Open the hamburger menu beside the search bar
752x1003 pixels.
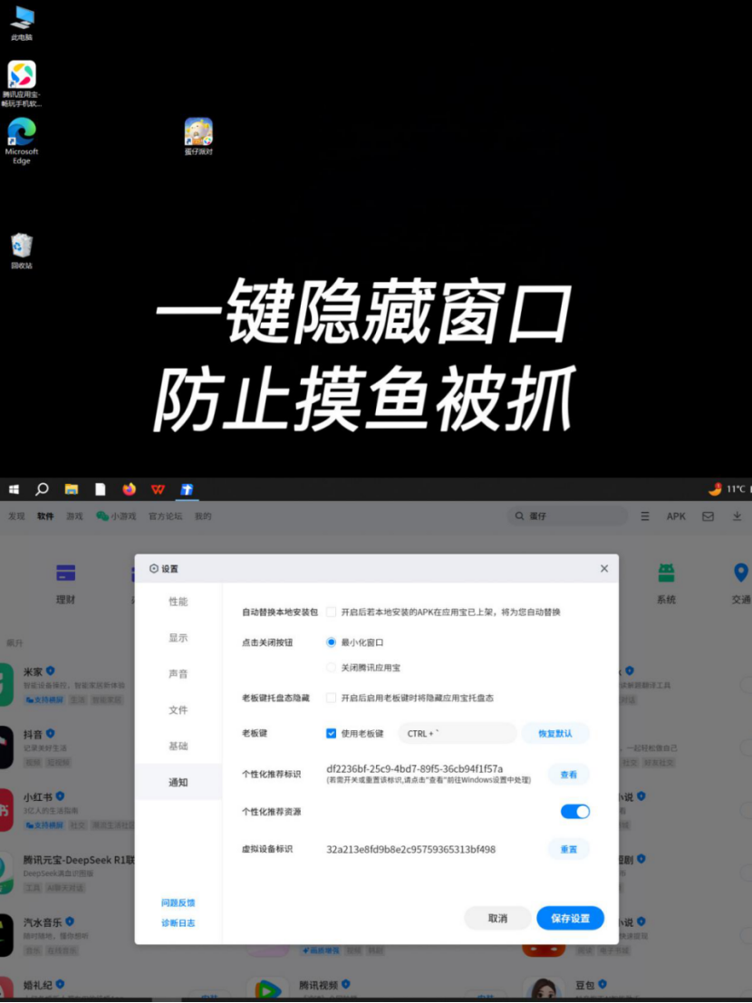[x=644, y=515]
